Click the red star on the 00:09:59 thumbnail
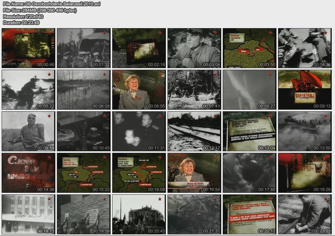This screenshot has width=335, height=236. tap(49, 116)
